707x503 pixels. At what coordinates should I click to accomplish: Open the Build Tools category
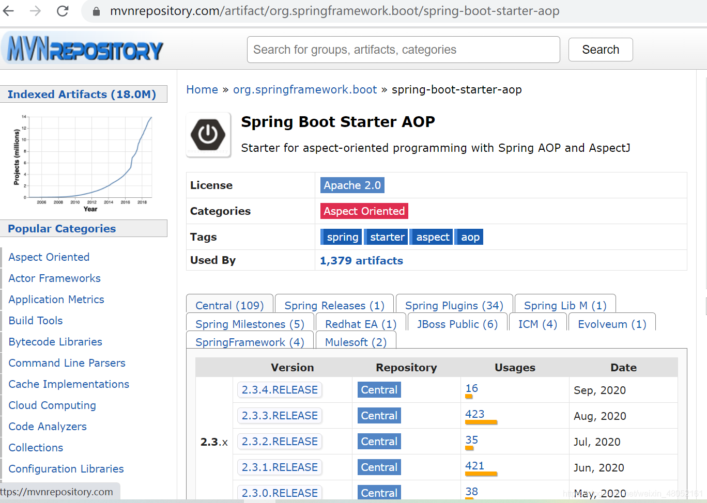36,320
